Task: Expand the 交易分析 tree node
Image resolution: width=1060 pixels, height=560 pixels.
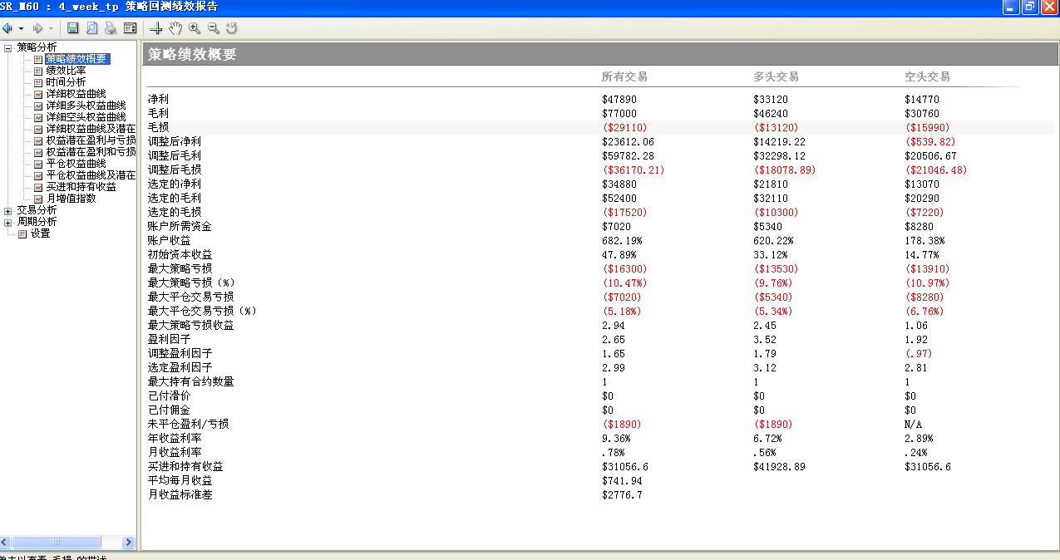Action: point(8,210)
